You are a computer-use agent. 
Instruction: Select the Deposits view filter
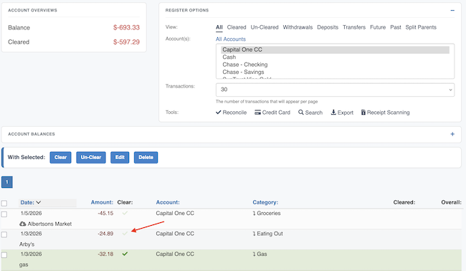click(x=328, y=27)
